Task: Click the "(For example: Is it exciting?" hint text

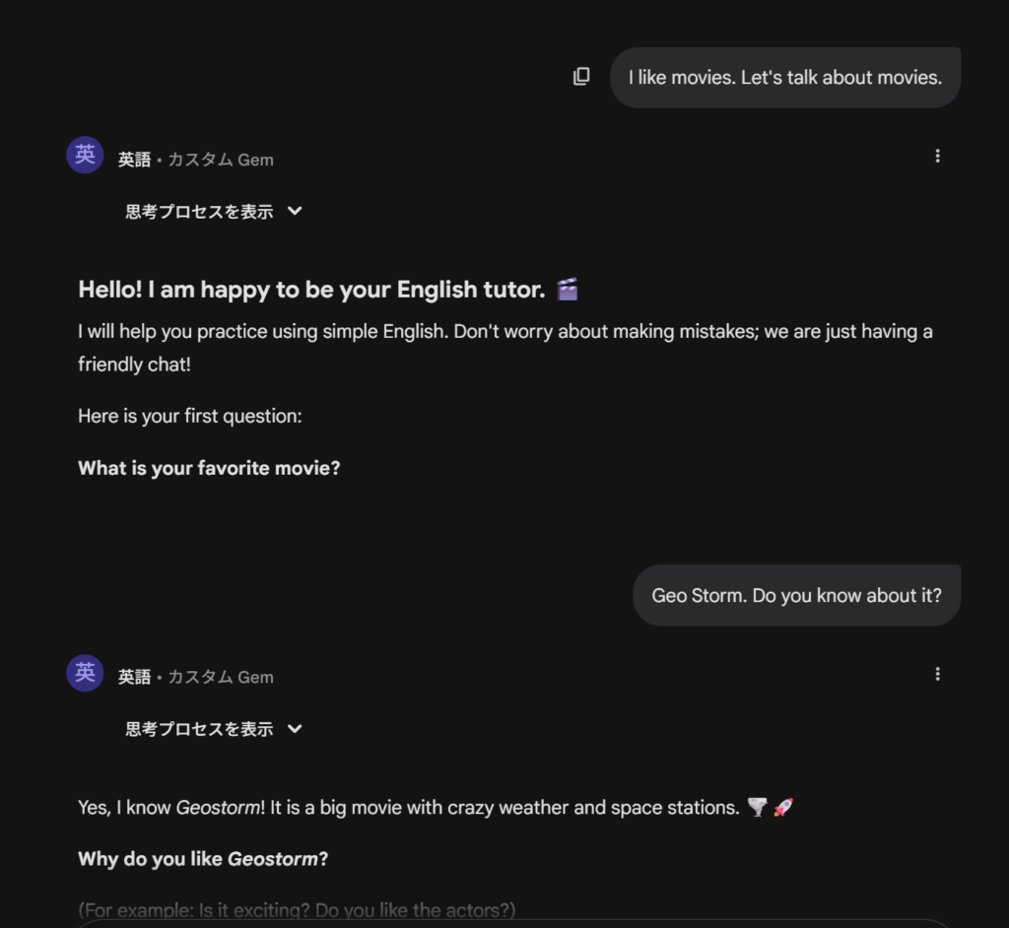Action: pyautogui.click(x=297, y=910)
